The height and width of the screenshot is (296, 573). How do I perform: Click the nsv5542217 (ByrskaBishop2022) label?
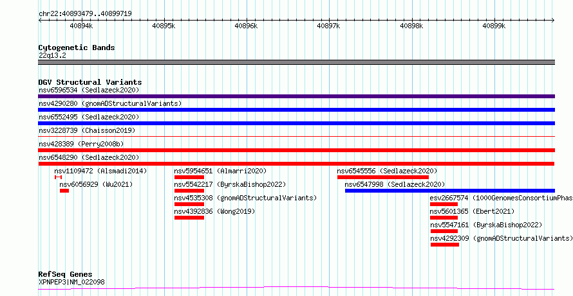coord(230,184)
